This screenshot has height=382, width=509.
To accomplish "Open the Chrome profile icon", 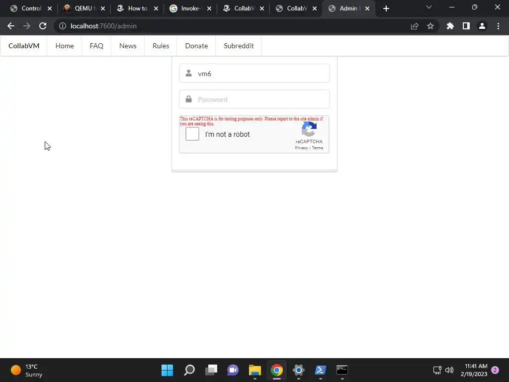I will pyautogui.click(x=482, y=26).
